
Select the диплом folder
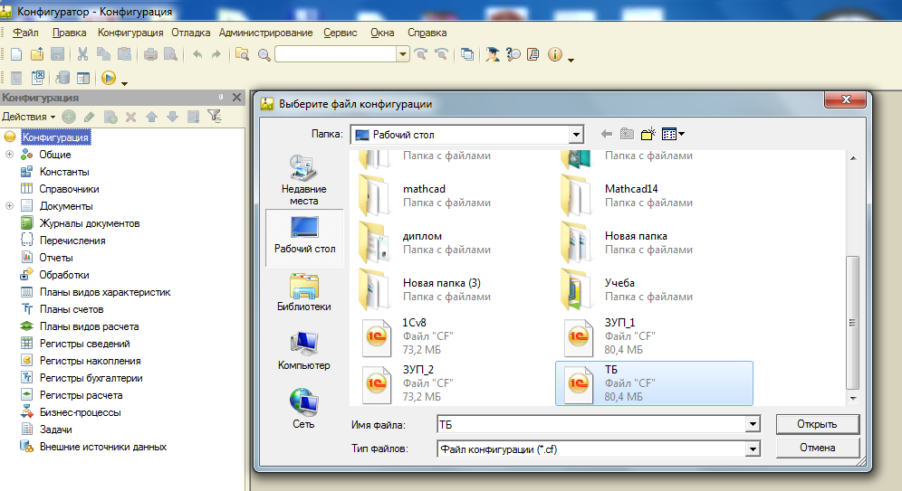click(x=452, y=243)
